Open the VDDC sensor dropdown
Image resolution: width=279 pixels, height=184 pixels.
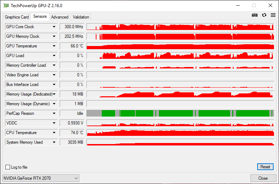pyautogui.click(x=54, y=123)
